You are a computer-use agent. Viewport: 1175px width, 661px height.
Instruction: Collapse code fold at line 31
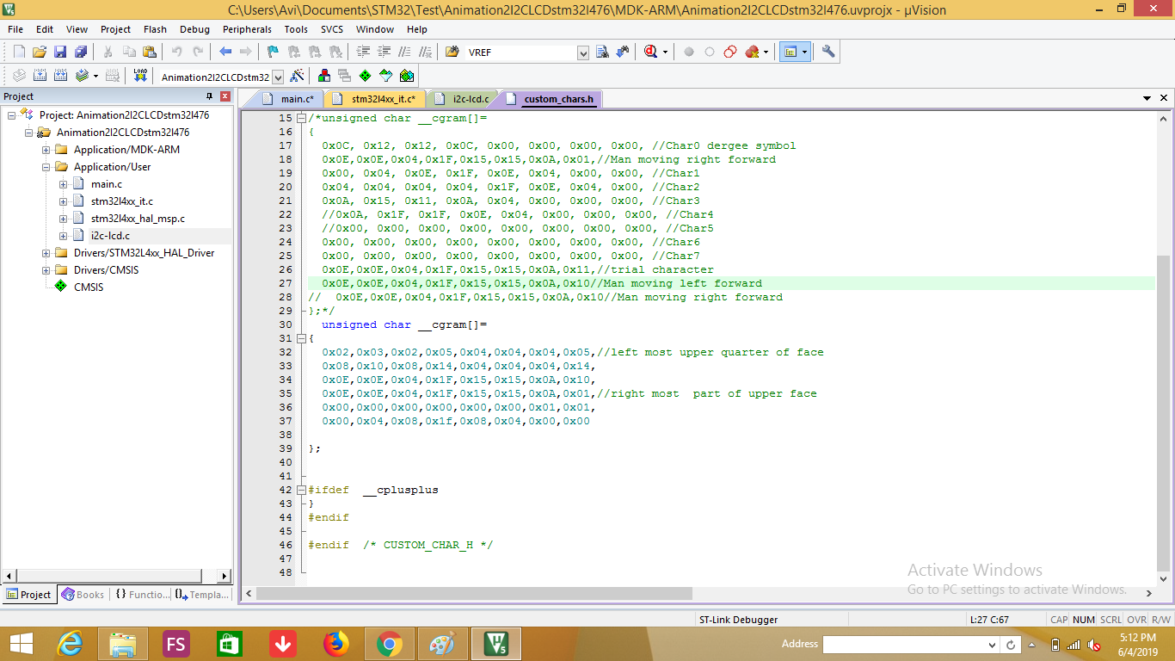301,338
